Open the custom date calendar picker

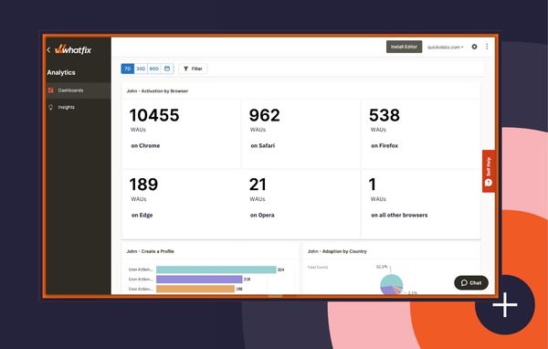click(x=167, y=69)
